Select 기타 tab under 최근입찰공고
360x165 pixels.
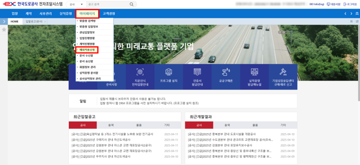pos(167,125)
